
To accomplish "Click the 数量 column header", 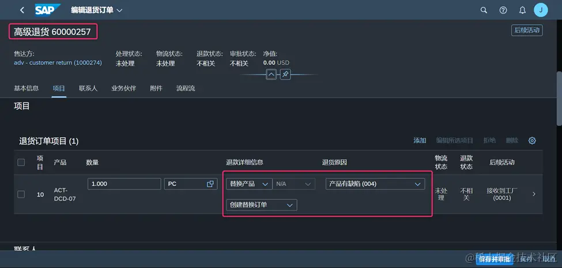I will (x=92, y=163).
